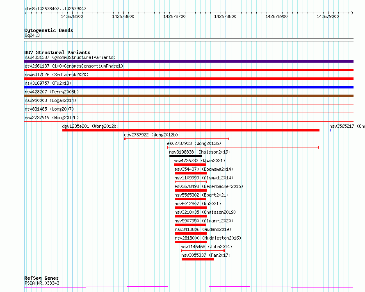Click ruler position 142678900
This screenshot has width=365, height=292.
(276, 16)
